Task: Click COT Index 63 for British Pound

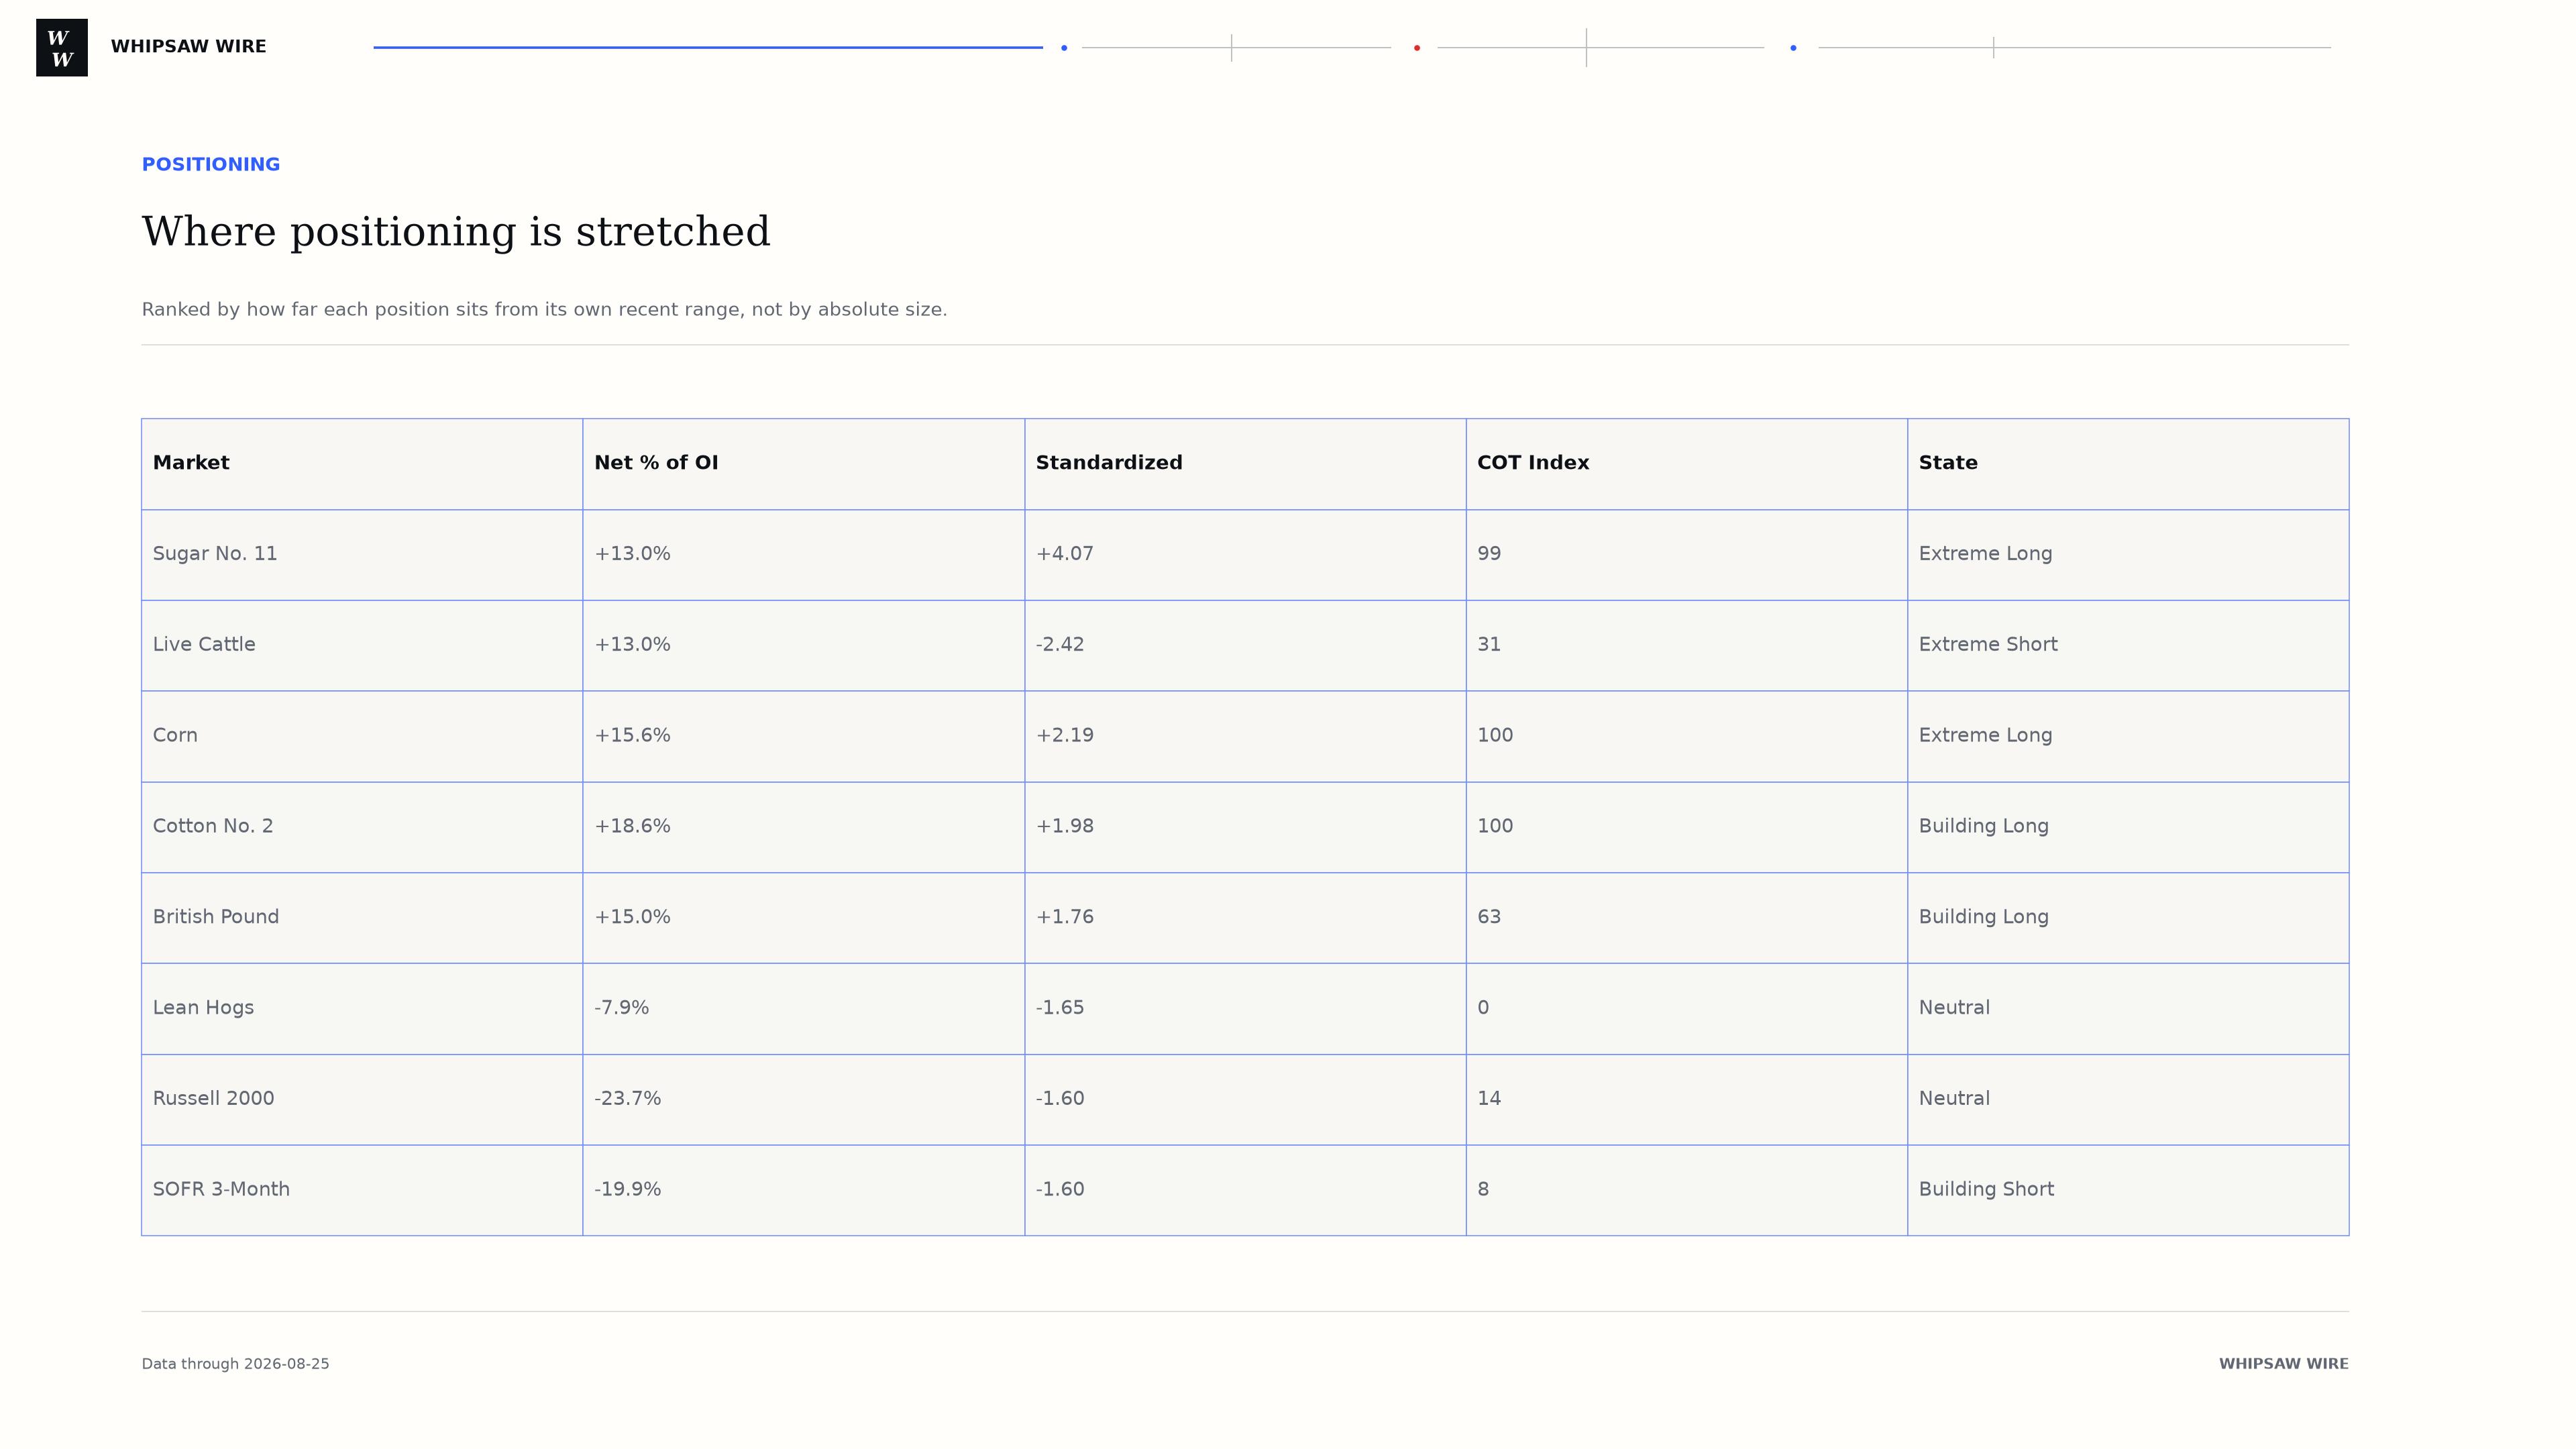Action: [1489, 917]
